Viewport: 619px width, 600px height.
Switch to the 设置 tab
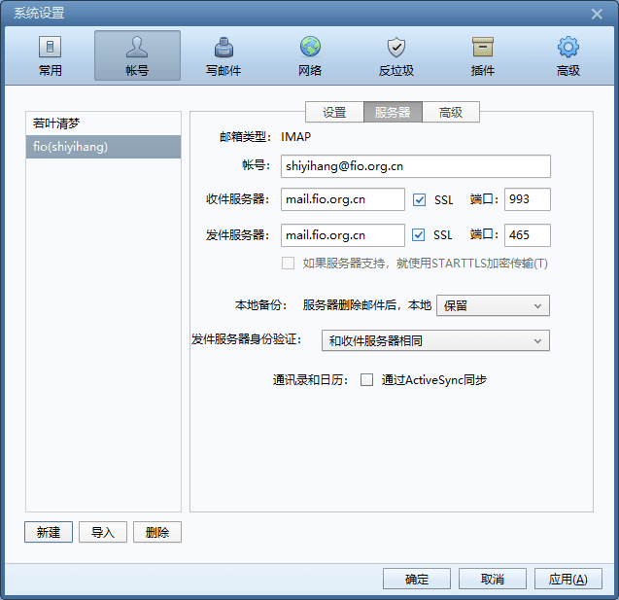pyautogui.click(x=334, y=112)
